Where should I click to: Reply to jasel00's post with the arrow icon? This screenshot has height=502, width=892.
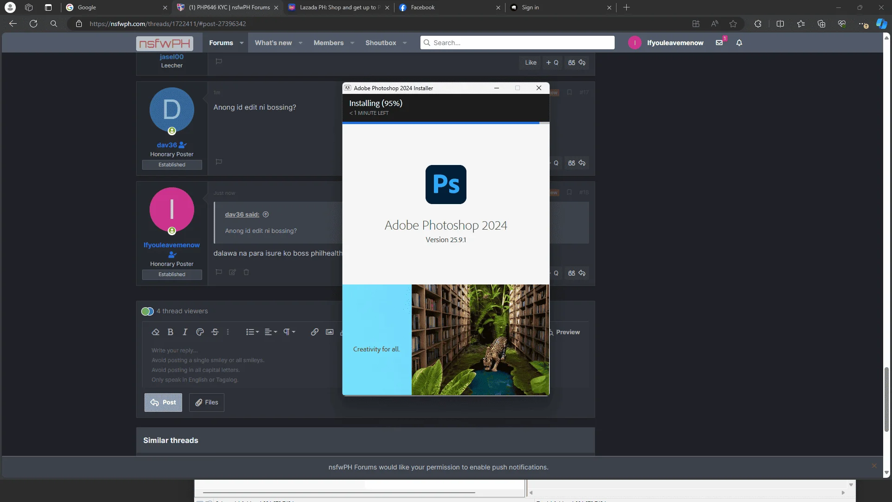tap(582, 63)
